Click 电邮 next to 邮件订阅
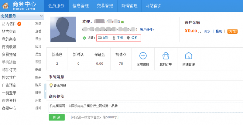The image size is (243, 125). [38, 69]
